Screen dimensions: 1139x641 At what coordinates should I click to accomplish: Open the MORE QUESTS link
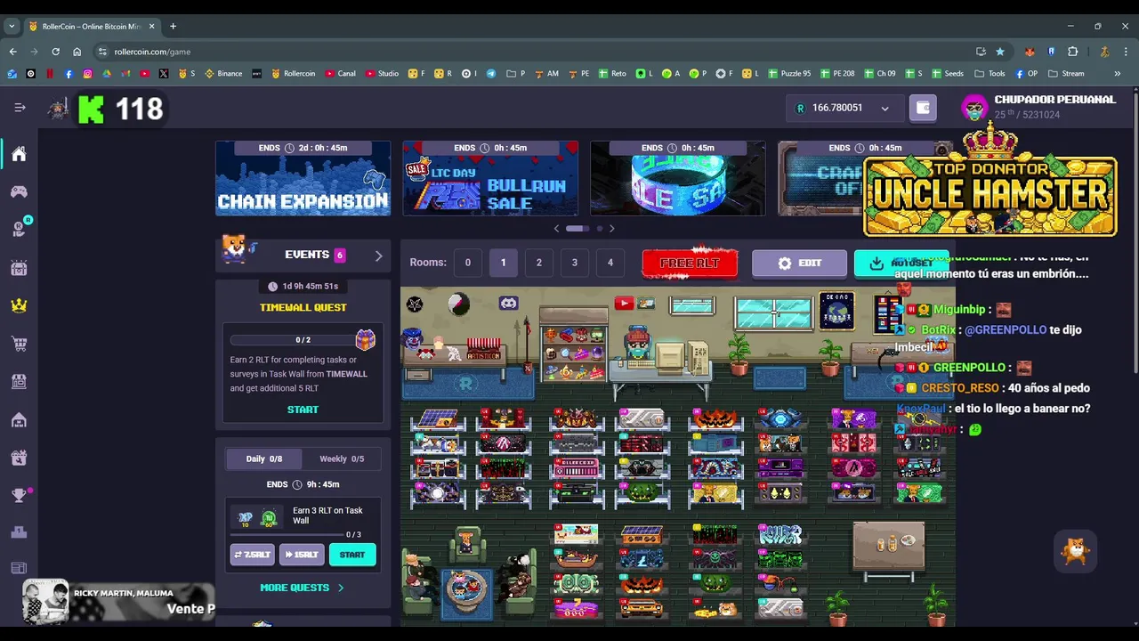point(302,588)
